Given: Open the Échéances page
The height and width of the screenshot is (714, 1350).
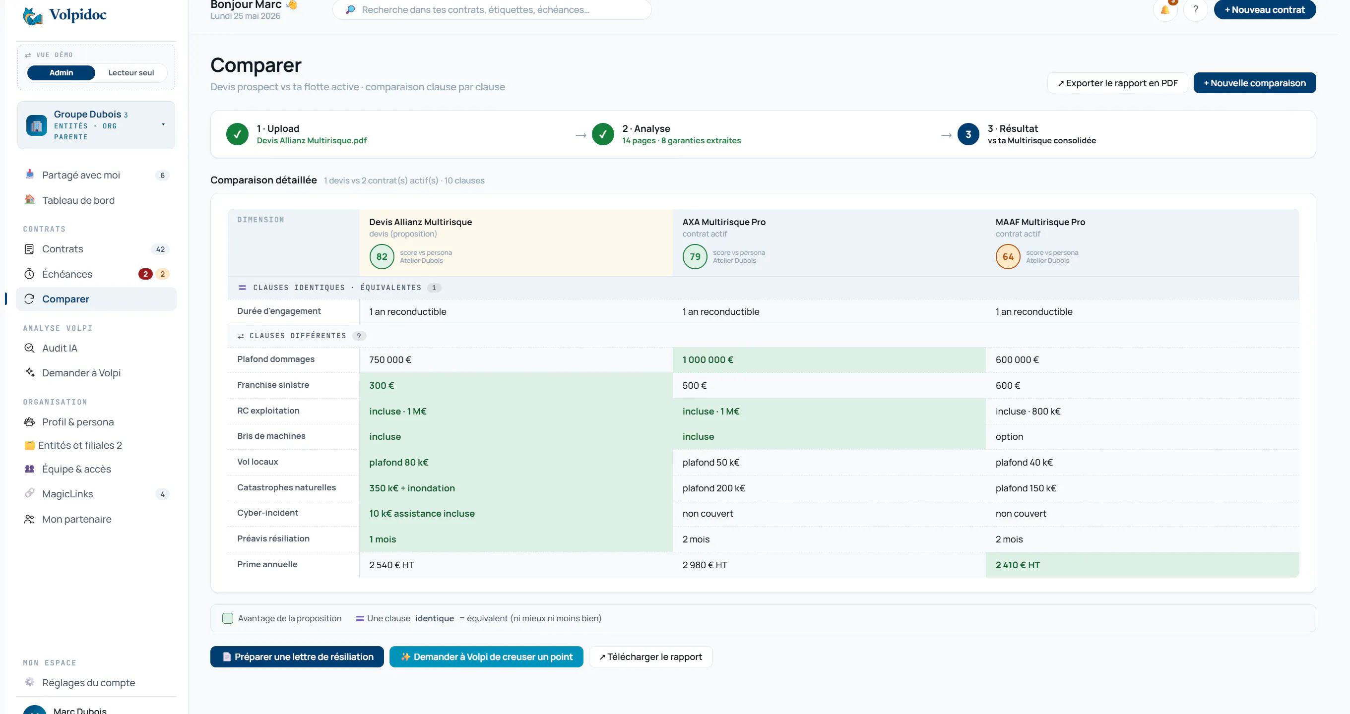Looking at the screenshot, I should tap(96, 274).
